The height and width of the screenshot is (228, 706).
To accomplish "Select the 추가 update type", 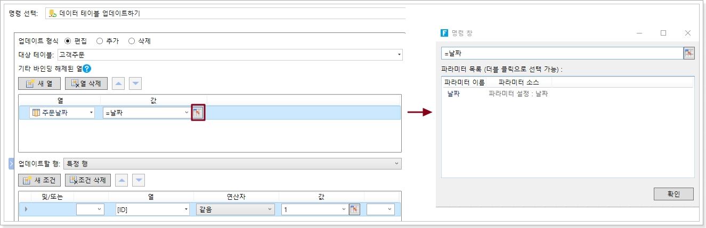I will pyautogui.click(x=100, y=41).
